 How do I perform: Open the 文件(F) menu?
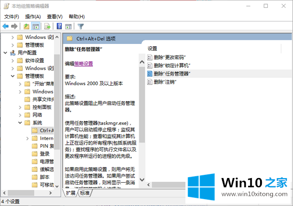point(11,16)
